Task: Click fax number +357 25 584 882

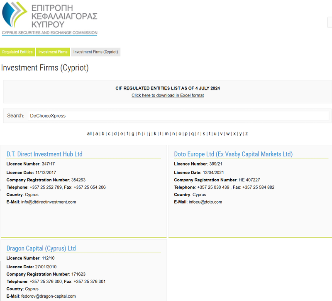Action: tap(258, 188)
